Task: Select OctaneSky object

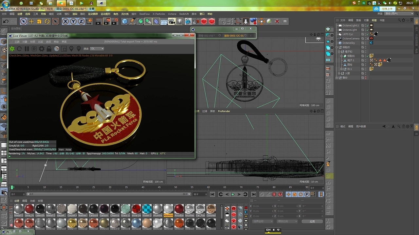Action: pos(348,43)
